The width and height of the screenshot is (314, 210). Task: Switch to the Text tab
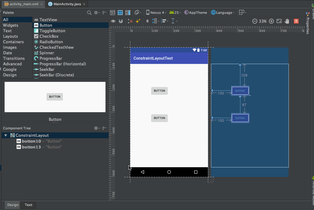29,205
